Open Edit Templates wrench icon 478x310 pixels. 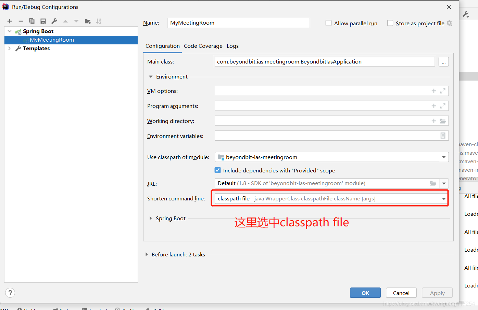point(54,21)
